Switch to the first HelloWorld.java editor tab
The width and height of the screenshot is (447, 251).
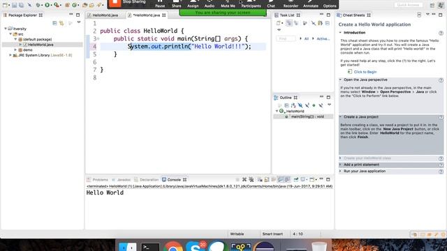[x=105, y=15]
